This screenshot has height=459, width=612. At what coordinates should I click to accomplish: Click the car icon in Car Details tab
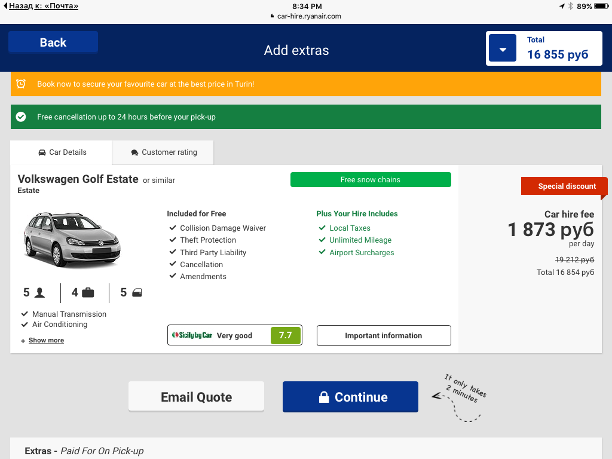42,152
